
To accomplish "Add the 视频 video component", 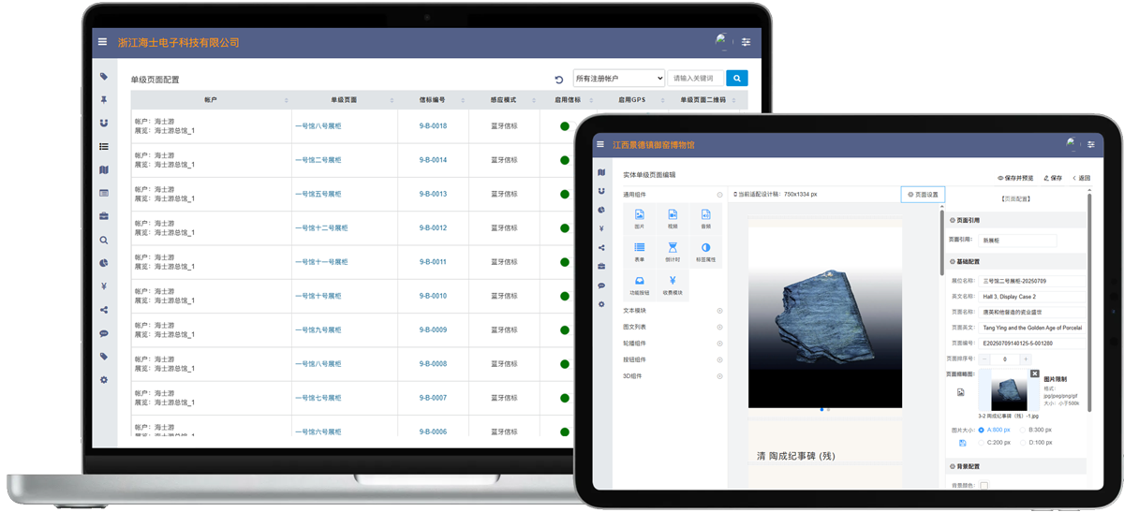I will [673, 220].
